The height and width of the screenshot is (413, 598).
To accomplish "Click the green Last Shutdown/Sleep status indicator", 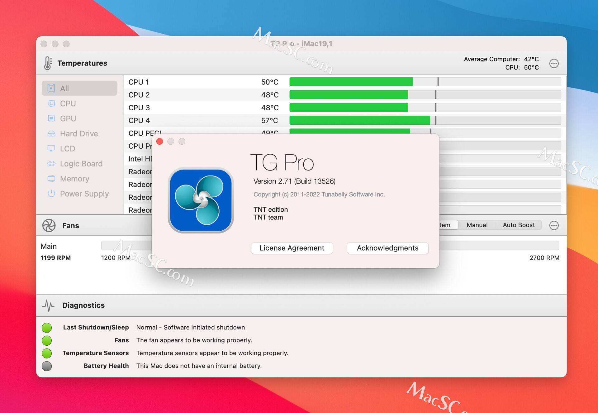I will coord(47,328).
